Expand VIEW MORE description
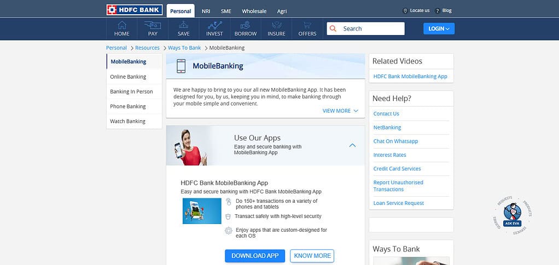This screenshot has height=265, width=559. [x=340, y=111]
